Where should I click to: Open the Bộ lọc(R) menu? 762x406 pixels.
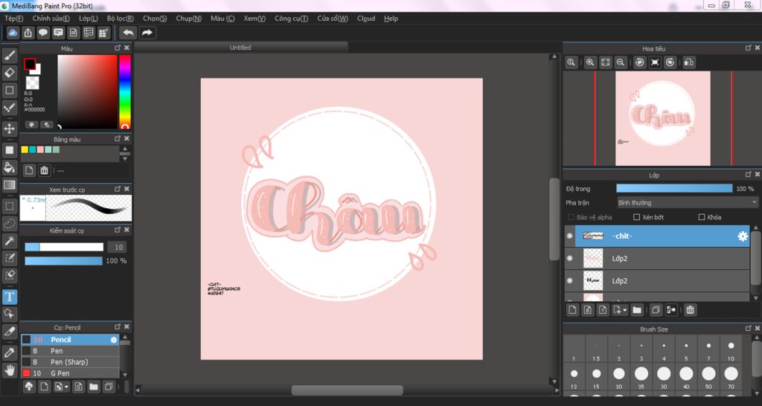(121, 19)
